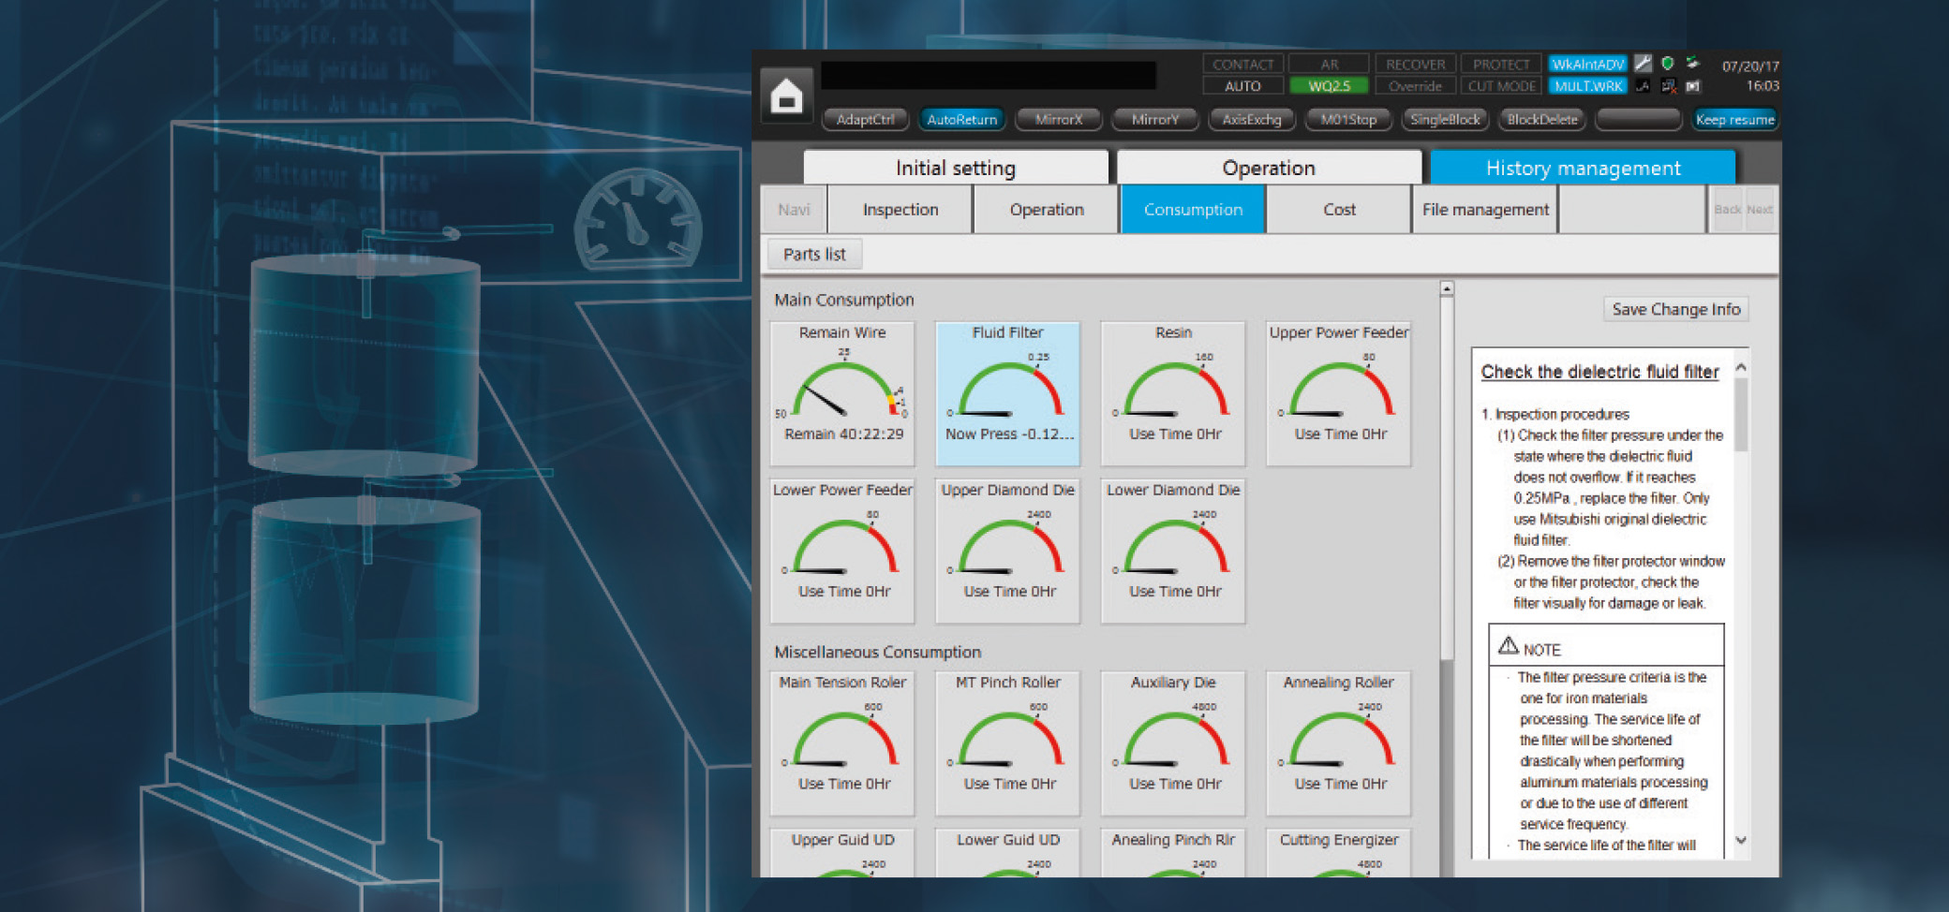Click the Save Change Info button
Image resolution: width=1949 pixels, height=912 pixels.
(1675, 310)
